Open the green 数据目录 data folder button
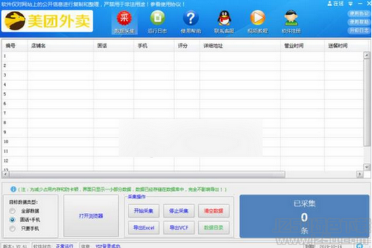 pos(214,228)
